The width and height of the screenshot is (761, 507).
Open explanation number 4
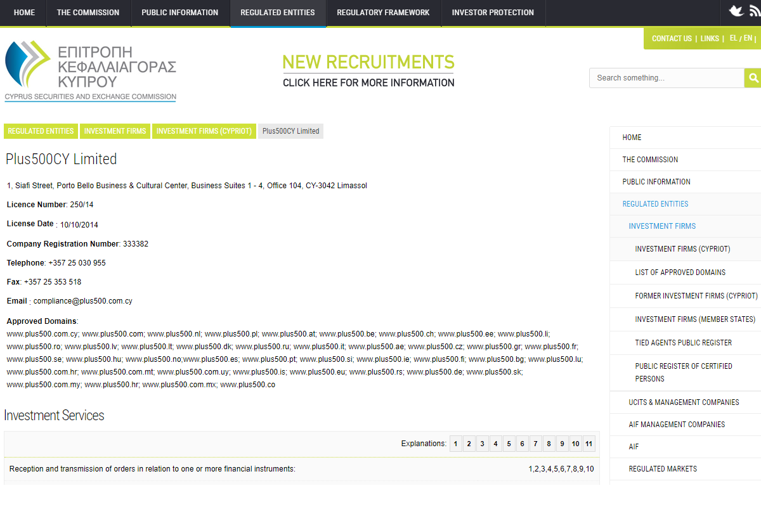click(x=495, y=444)
